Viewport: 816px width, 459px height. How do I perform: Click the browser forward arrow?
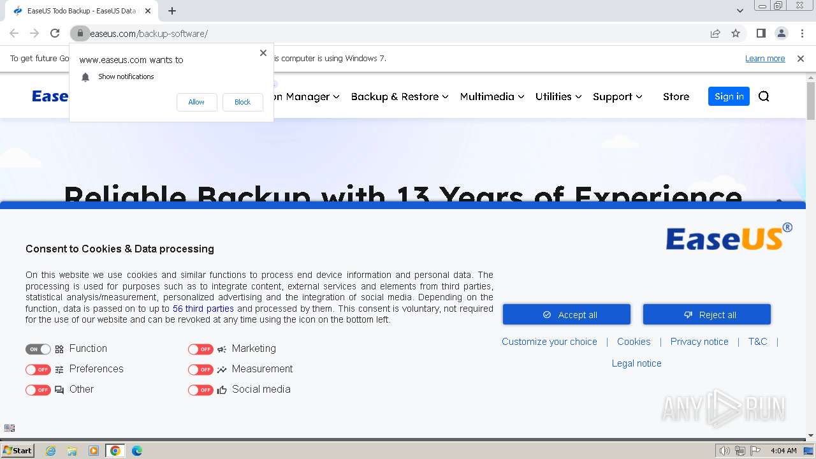click(34, 33)
